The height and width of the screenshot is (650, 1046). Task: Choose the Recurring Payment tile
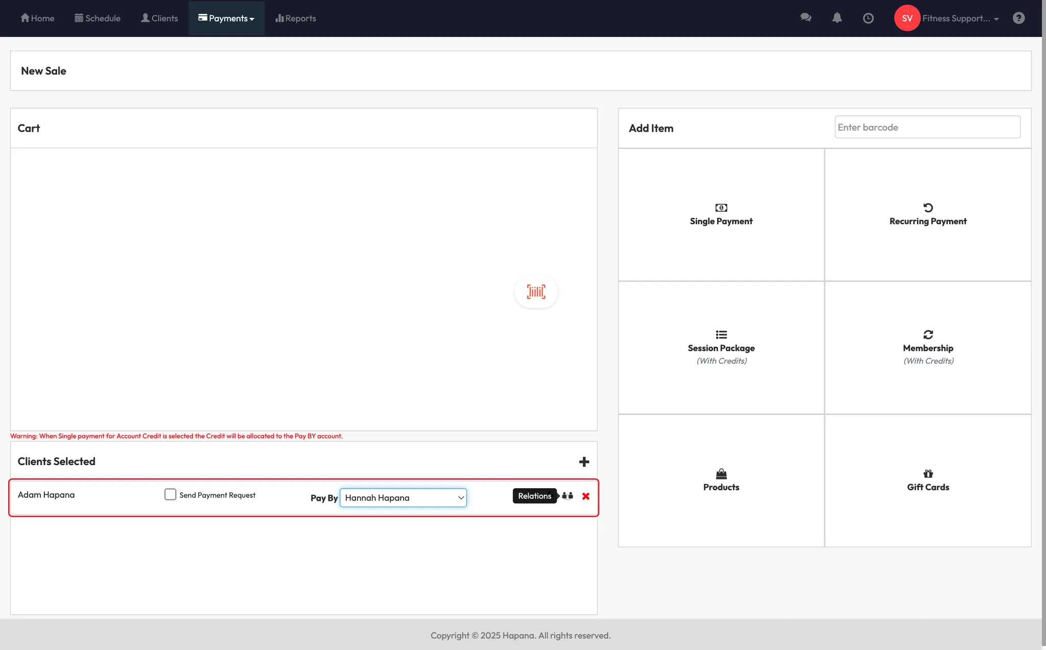(928, 214)
